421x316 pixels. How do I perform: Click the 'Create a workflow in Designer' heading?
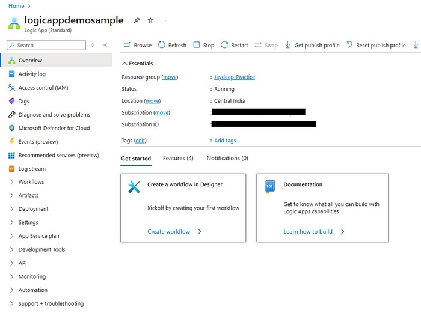point(185,184)
